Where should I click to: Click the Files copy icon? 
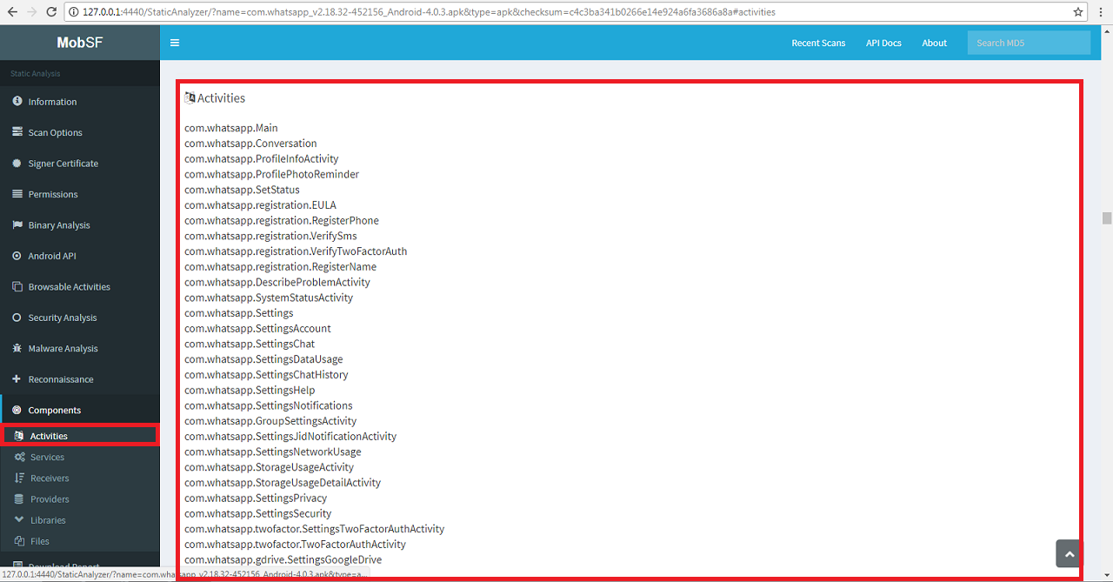tap(19, 541)
